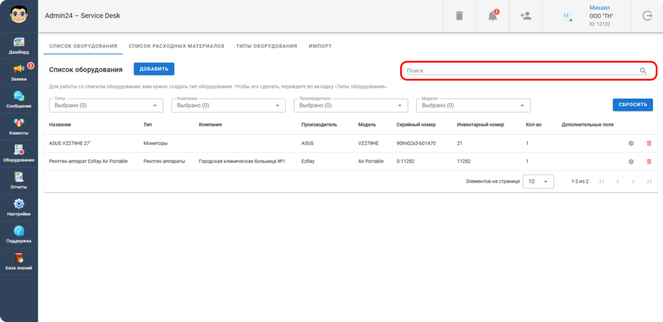The width and height of the screenshot is (663, 322).
Task: Click into the Поиск search field
Action: [521, 71]
